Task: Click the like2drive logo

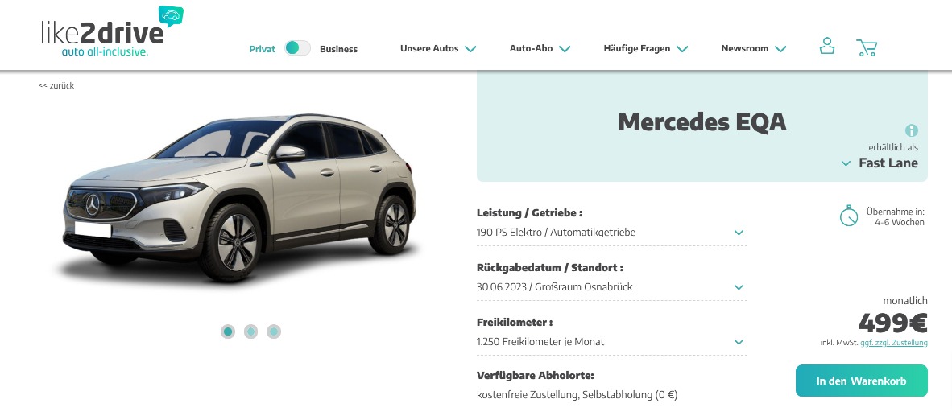Action: pyautogui.click(x=112, y=32)
